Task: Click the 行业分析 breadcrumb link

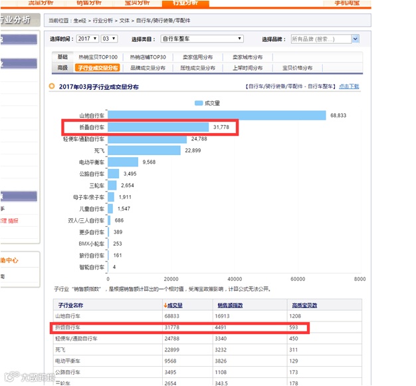Action: pyautogui.click(x=103, y=21)
